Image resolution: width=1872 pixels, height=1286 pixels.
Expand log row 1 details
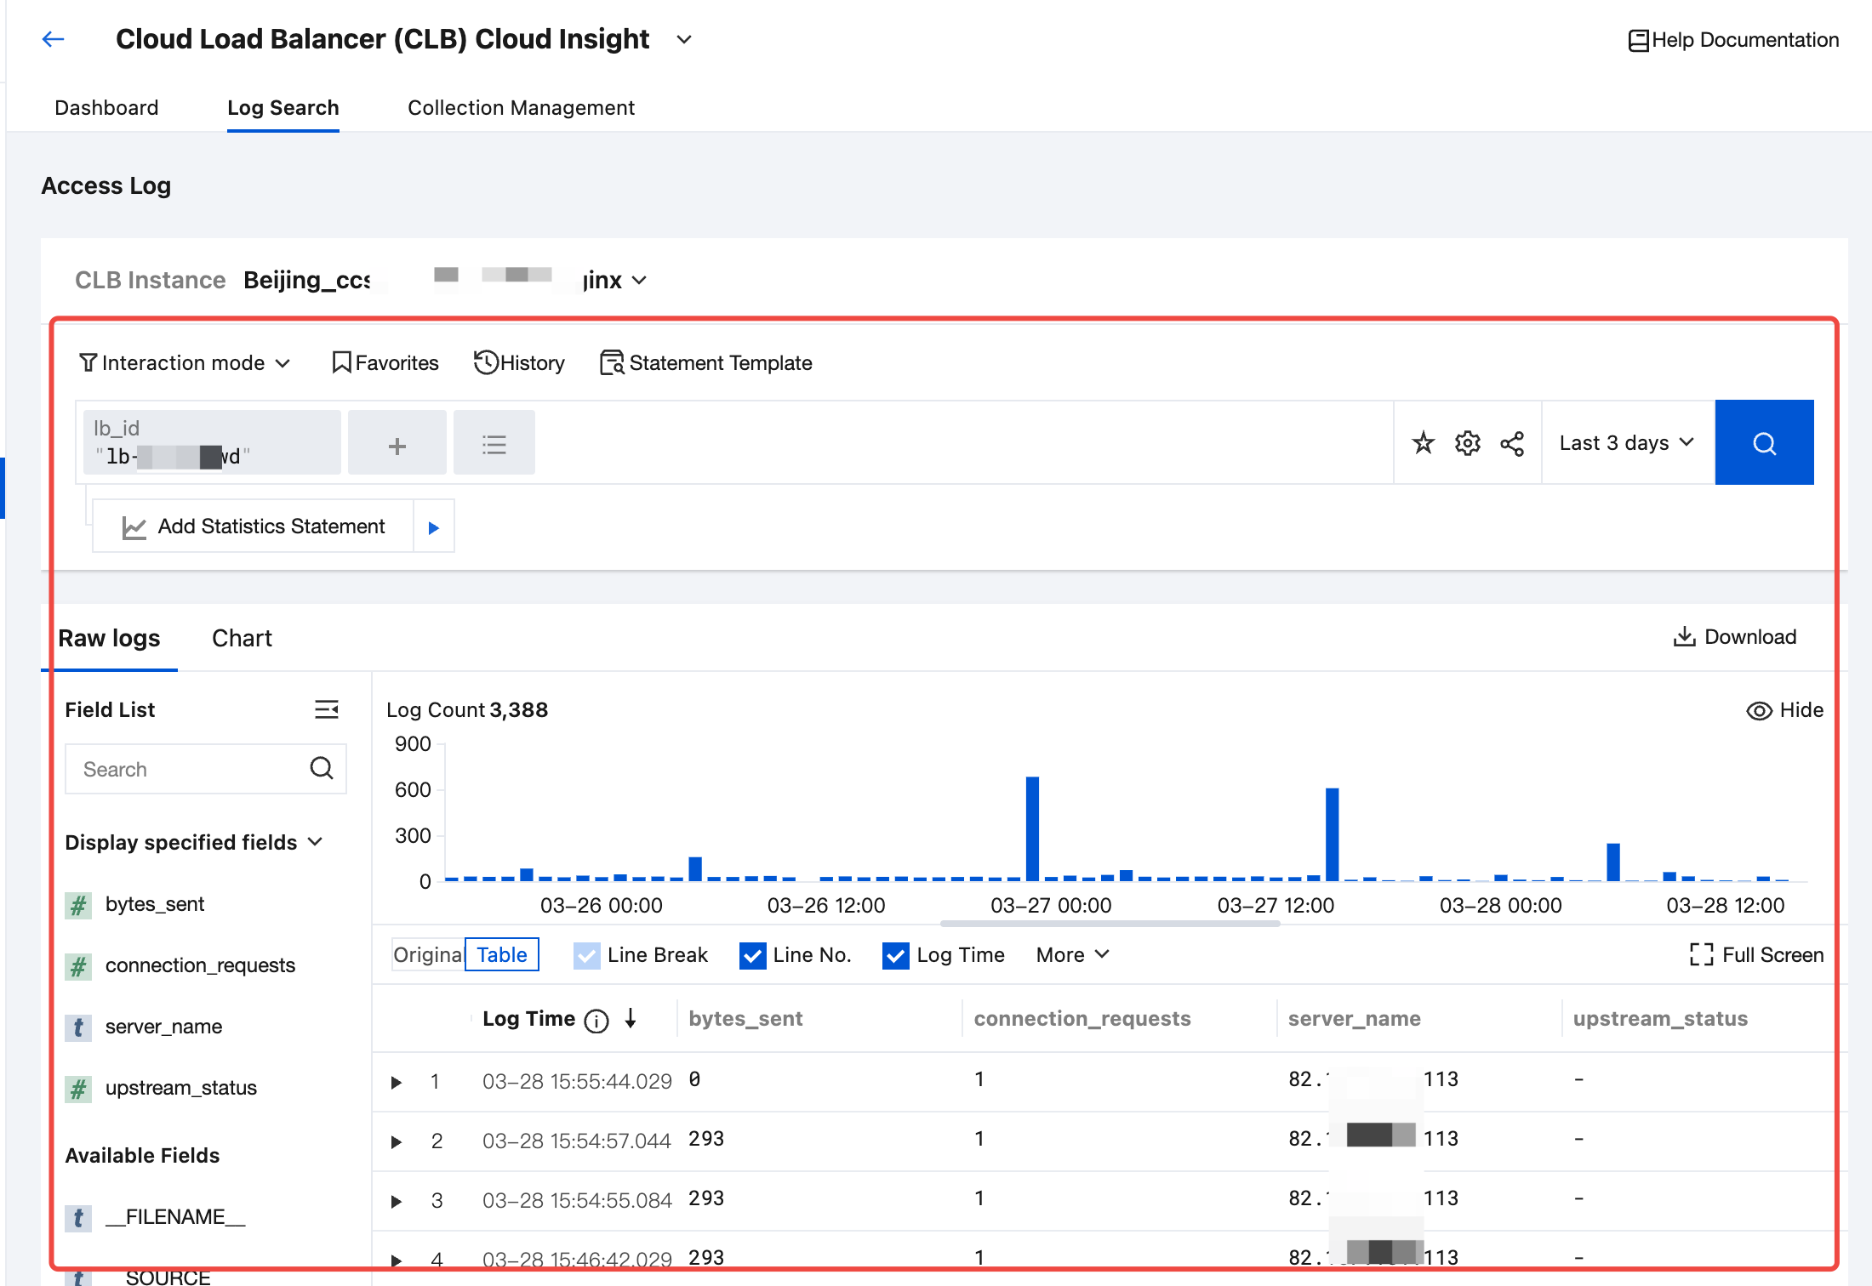396,1082
